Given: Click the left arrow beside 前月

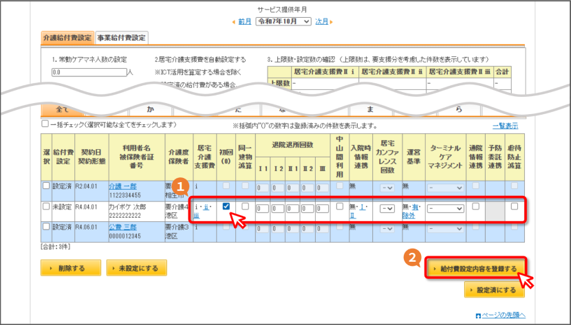Looking at the screenshot, I should tap(233, 22).
